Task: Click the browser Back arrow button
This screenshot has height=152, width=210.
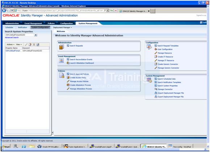Action: (x=4, y=10)
